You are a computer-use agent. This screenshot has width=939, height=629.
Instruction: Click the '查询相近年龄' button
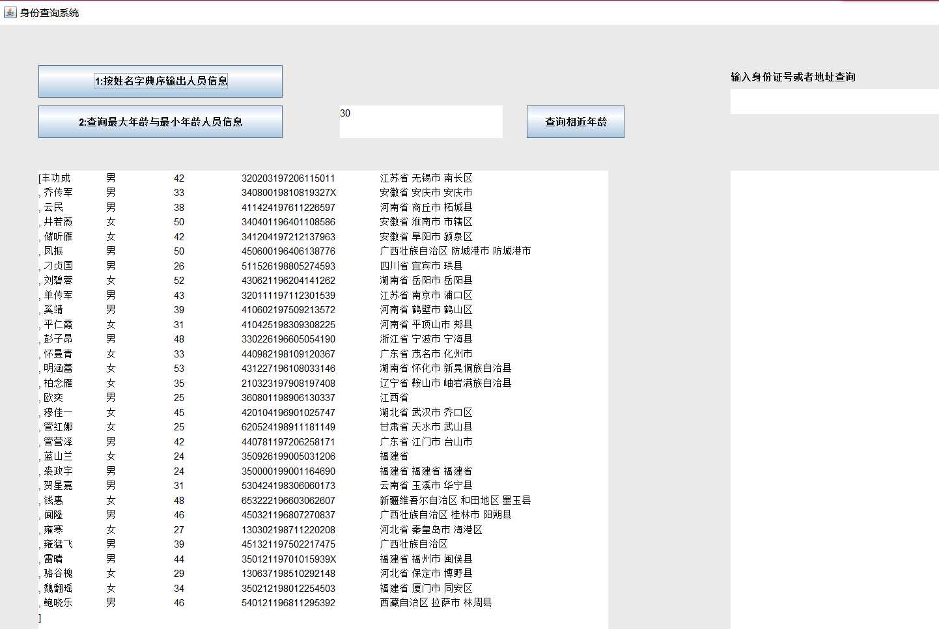coord(576,122)
